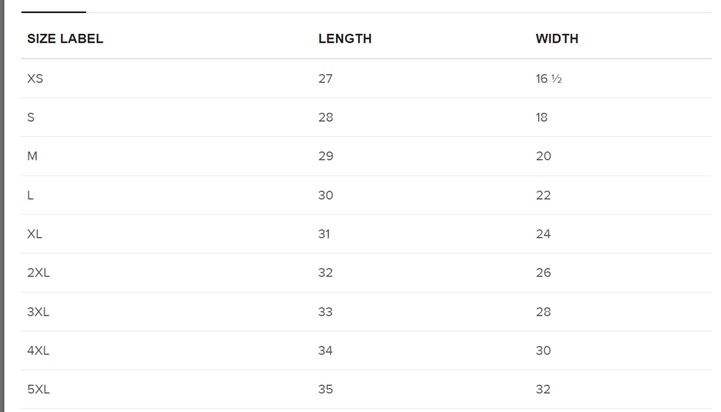The image size is (721, 412).
Task: Click the width value 26 for 2XL
Action: pyautogui.click(x=543, y=272)
